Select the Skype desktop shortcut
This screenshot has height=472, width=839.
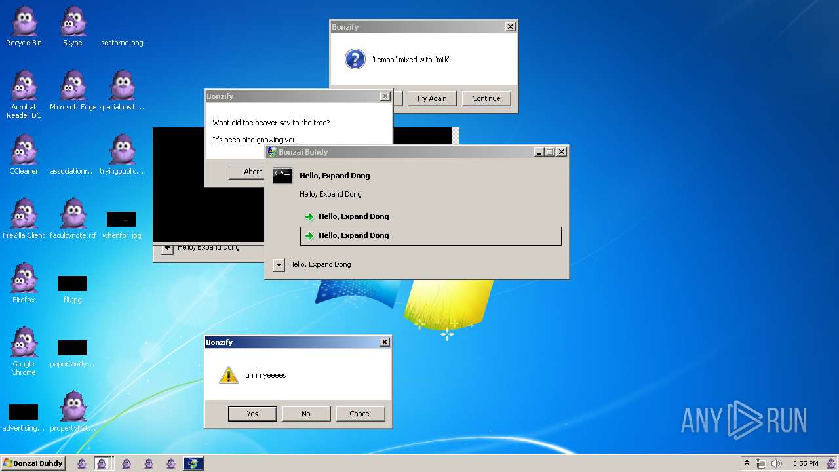(x=73, y=27)
